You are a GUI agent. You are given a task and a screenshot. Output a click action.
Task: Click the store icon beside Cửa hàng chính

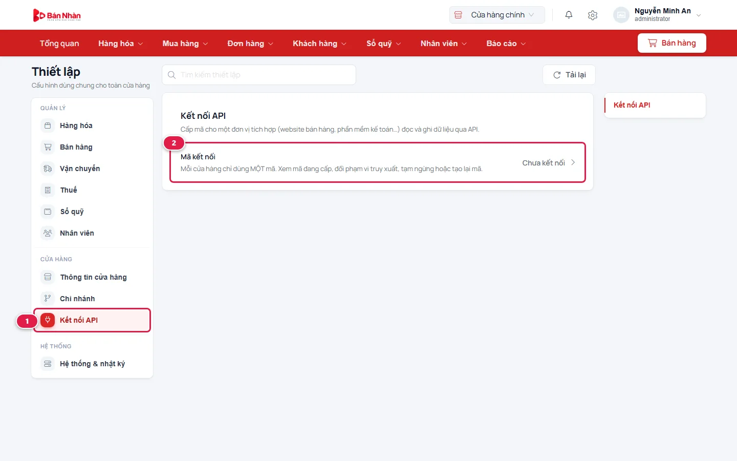click(x=458, y=15)
